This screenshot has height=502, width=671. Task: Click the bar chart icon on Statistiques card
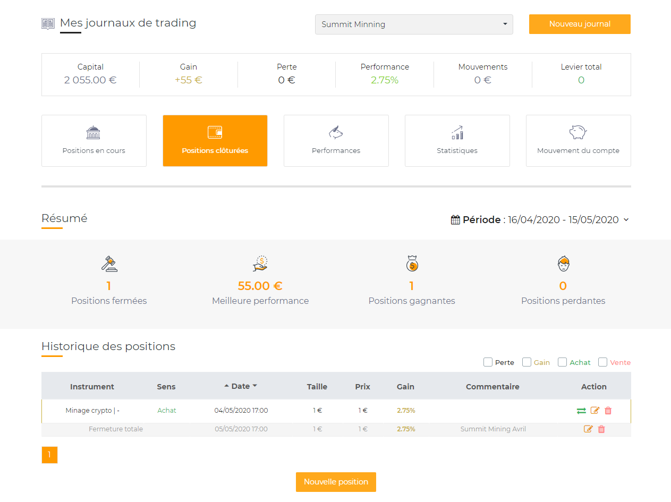tap(457, 132)
